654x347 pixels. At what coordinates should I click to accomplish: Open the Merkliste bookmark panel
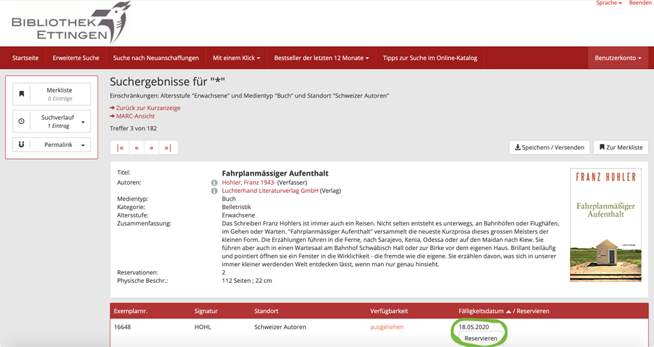pos(52,94)
